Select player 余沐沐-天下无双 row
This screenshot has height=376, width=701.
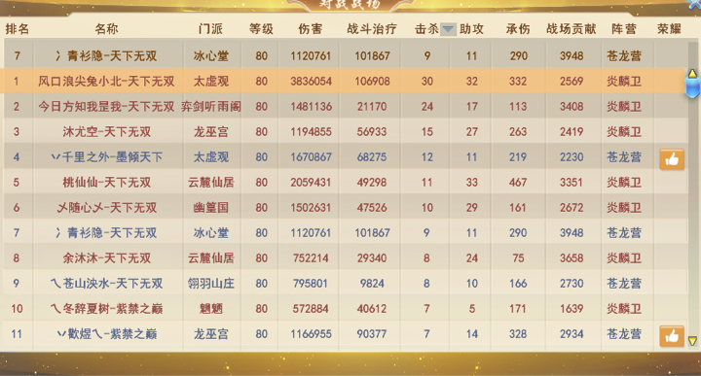click(345, 257)
